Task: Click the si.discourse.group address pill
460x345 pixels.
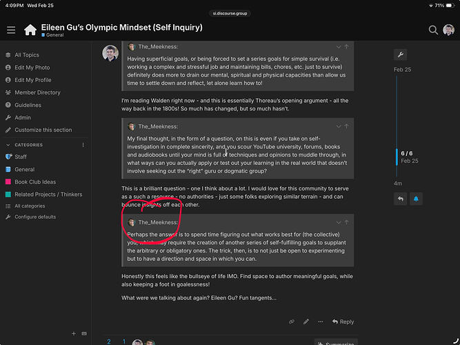Action: [x=230, y=13]
